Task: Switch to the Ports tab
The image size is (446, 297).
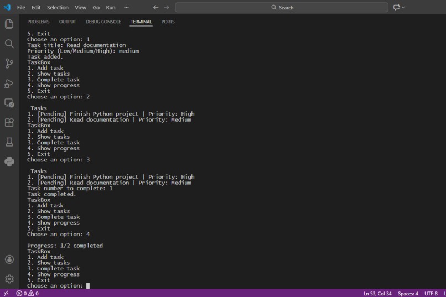Action: click(168, 22)
